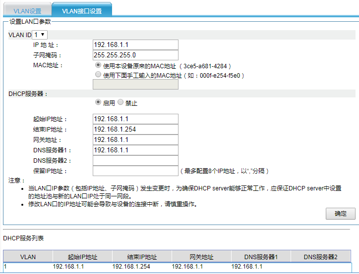Click the DNS服务器2 column header in DHCP list
The height and width of the screenshot is (274, 359).
coord(320,257)
